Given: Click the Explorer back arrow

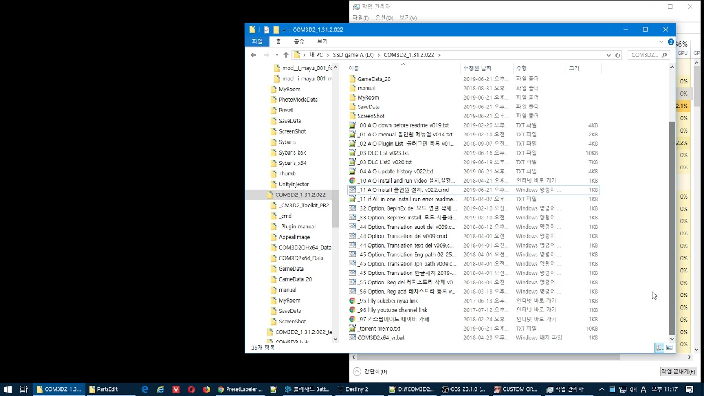Looking at the screenshot, I should click(x=254, y=55).
